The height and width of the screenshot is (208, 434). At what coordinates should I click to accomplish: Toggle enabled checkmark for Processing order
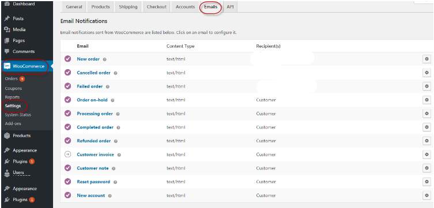click(x=68, y=114)
